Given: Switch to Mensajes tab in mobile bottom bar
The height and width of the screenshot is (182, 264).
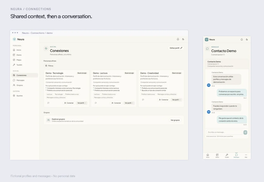Looking at the screenshot, I should pyautogui.click(x=236, y=156).
